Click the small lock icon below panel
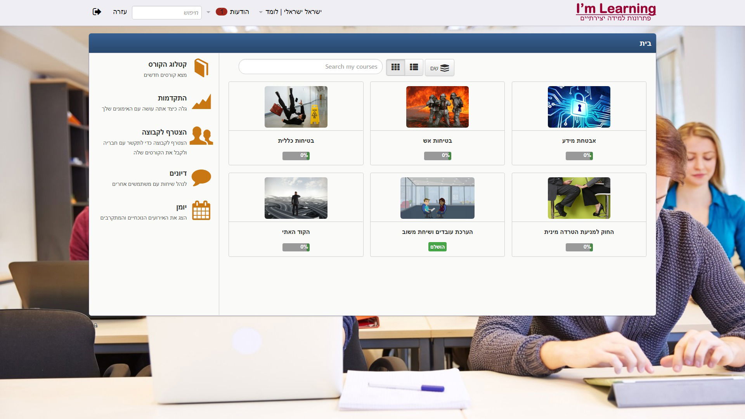The width and height of the screenshot is (745, 419). coord(95,326)
